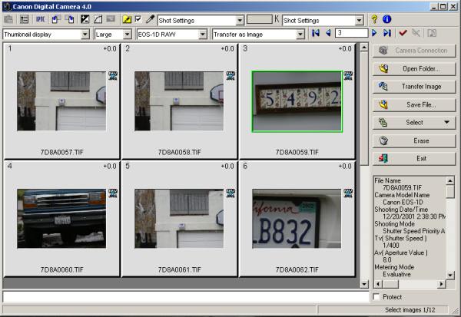Open the EOS-1D RAW dropdown
This screenshot has height=317, width=461.
pyautogui.click(x=203, y=35)
